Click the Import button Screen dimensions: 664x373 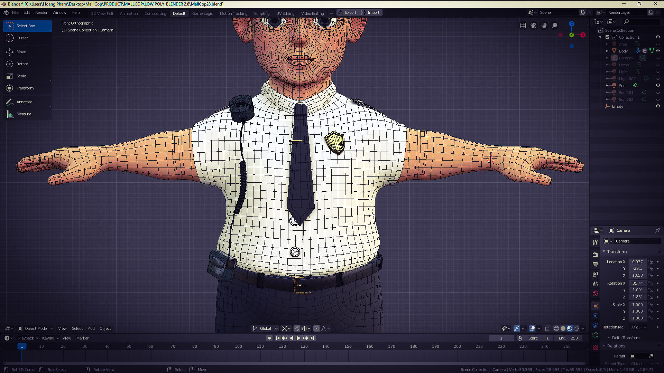pos(373,12)
